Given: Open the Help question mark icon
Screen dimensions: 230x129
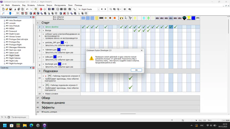Looking at the screenshot, I should click(36, 9).
